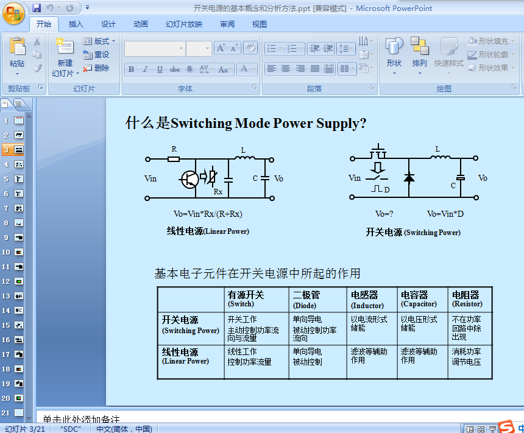Click the 粘贴 paste clipboard icon
This screenshot has width=524, height=433.
tap(17, 46)
